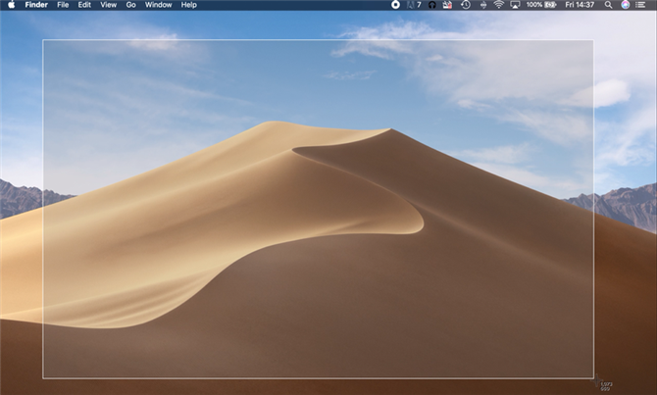Screen dimensions: 657x395
Task: Open the Help menu
Action: 189,5
